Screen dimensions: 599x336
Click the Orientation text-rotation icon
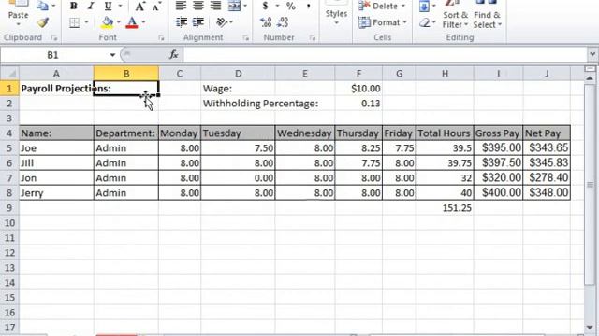click(x=222, y=22)
